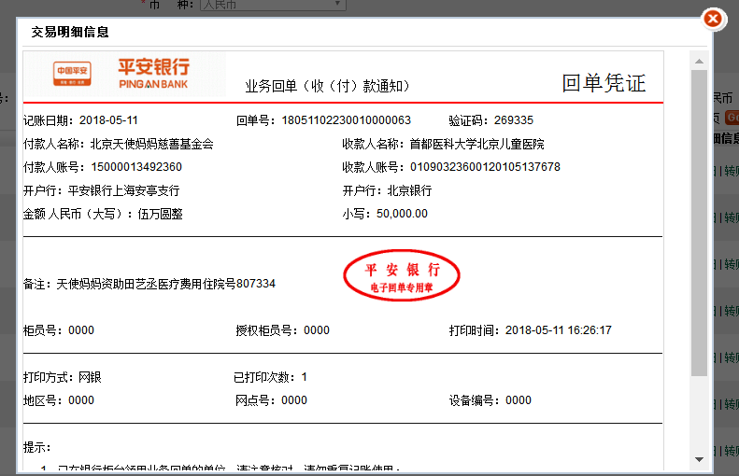Select the 验证码 value 269335
Viewport: 739px width, 476px height.
(x=514, y=120)
